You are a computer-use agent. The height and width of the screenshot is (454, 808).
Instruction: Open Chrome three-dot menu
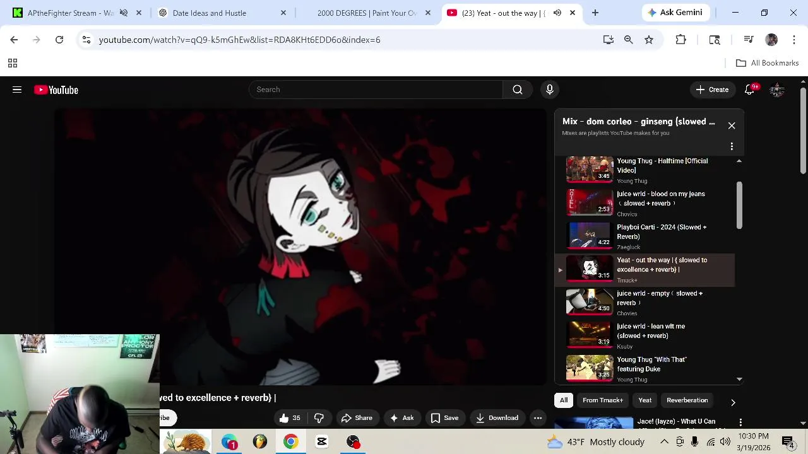pos(794,40)
